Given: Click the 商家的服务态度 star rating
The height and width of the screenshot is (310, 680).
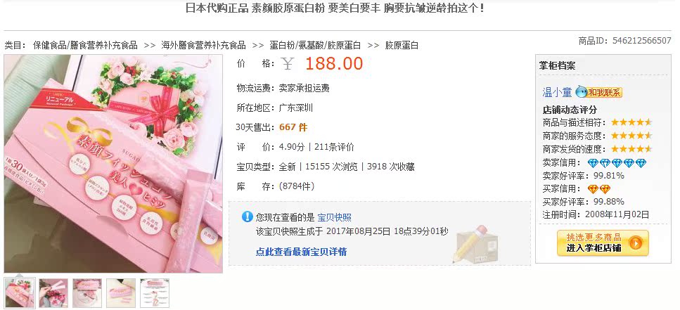Looking at the screenshot, I should 631,136.
